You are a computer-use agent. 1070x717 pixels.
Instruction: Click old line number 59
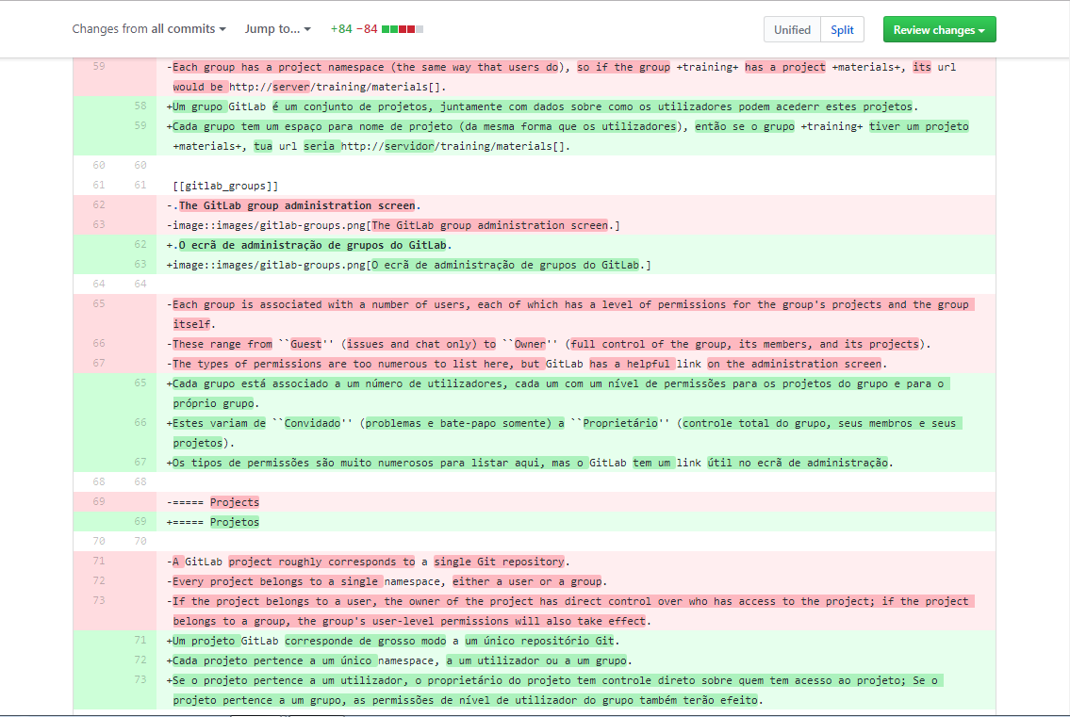[x=99, y=66]
